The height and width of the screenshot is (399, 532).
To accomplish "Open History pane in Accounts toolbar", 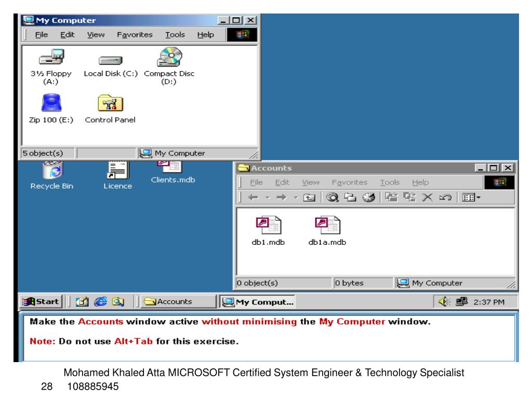I will coord(368,197).
